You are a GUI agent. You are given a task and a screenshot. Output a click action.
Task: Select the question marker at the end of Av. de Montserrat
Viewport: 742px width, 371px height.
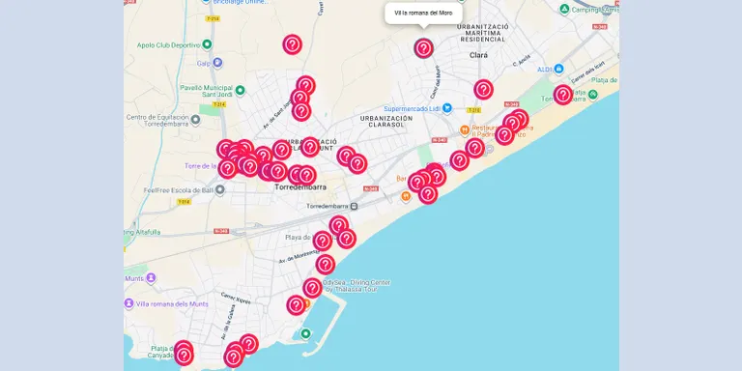coord(326,265)
